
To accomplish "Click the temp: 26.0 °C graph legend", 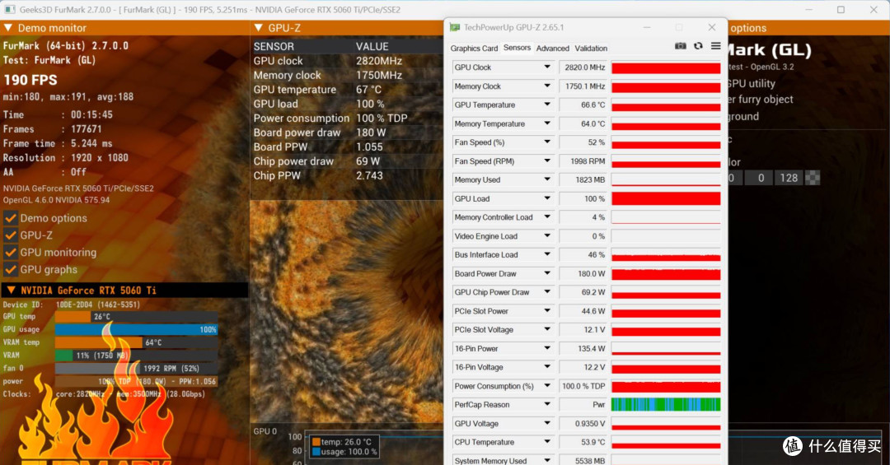I will click(341, 442).
